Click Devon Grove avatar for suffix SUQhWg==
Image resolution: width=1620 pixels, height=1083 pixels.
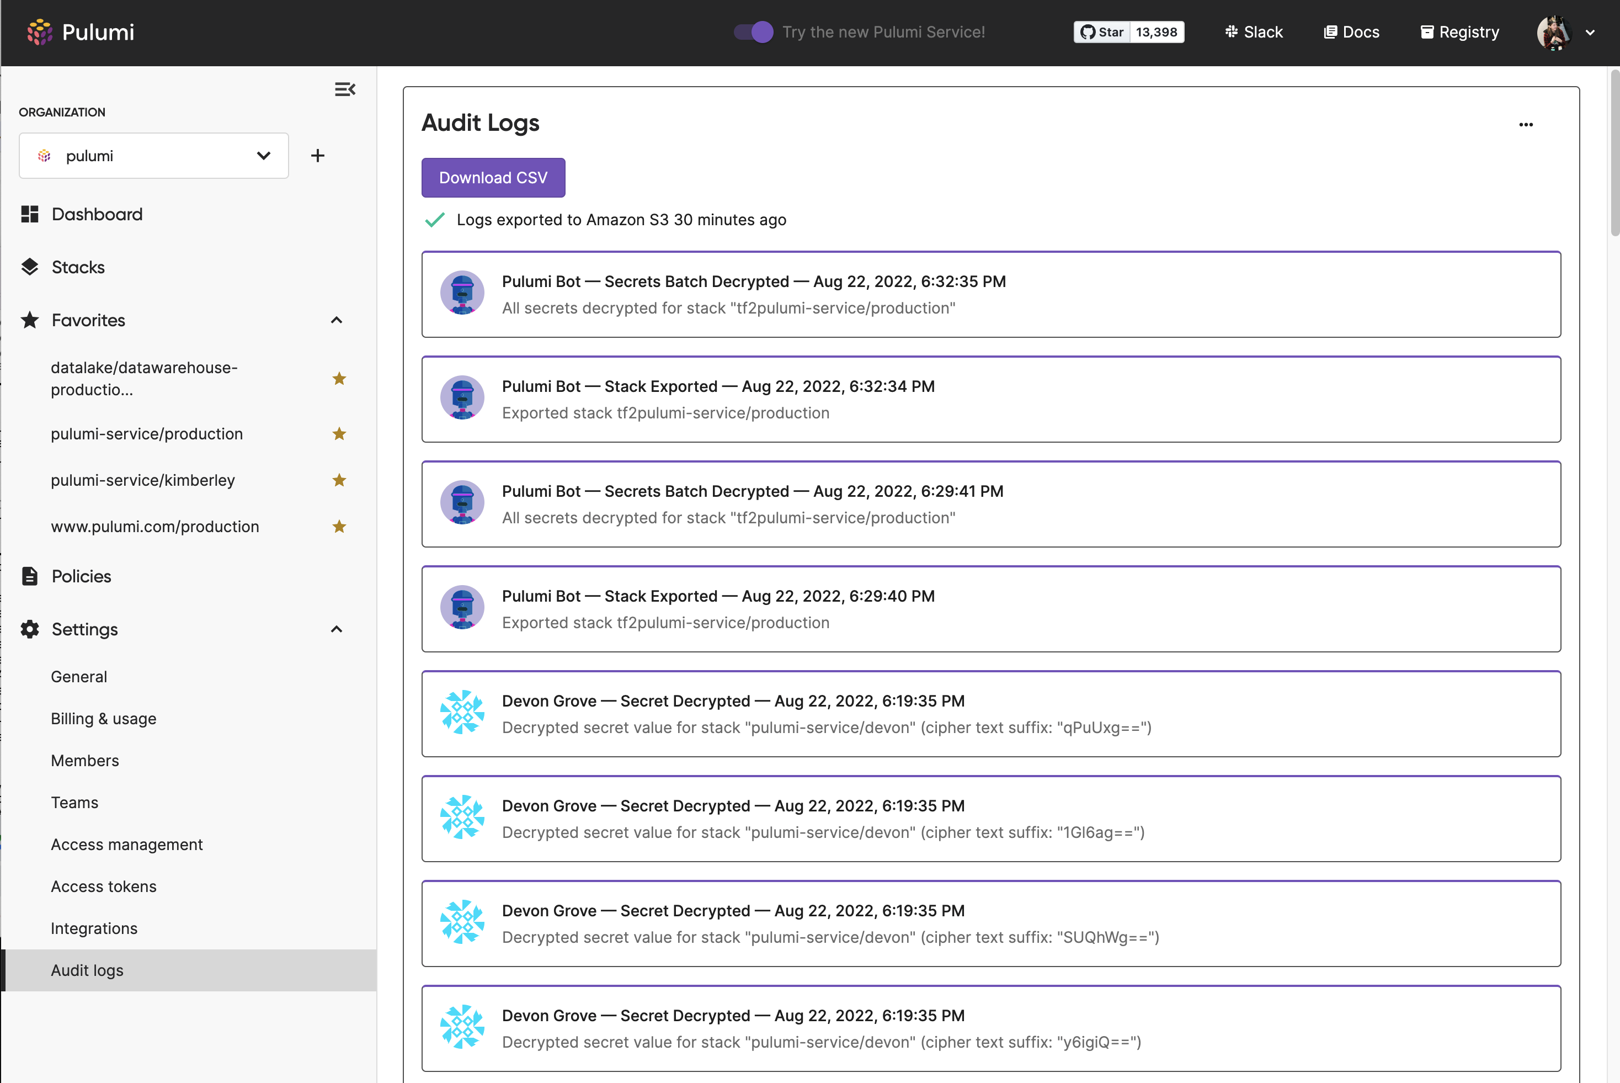[x=462, y=922]
